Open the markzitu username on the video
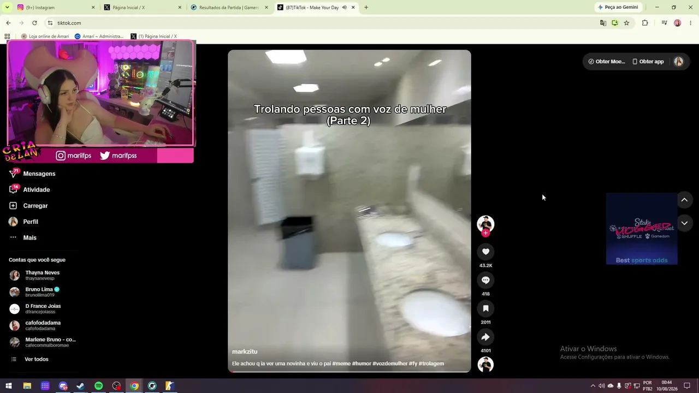Viewport: 699px width, 393px height. pyautogui.click(x=245, y=352)
